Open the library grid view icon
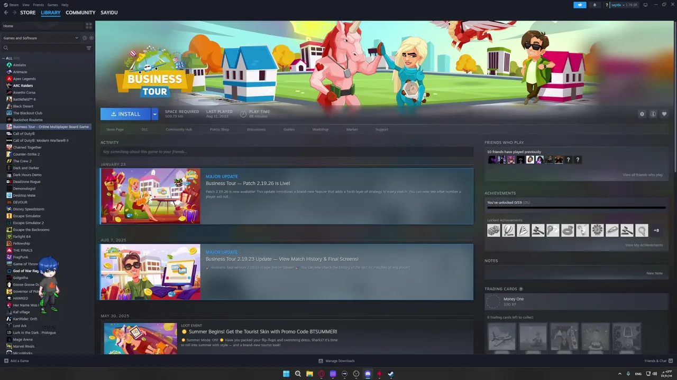The image size is (677, 380). pos(88,26)
